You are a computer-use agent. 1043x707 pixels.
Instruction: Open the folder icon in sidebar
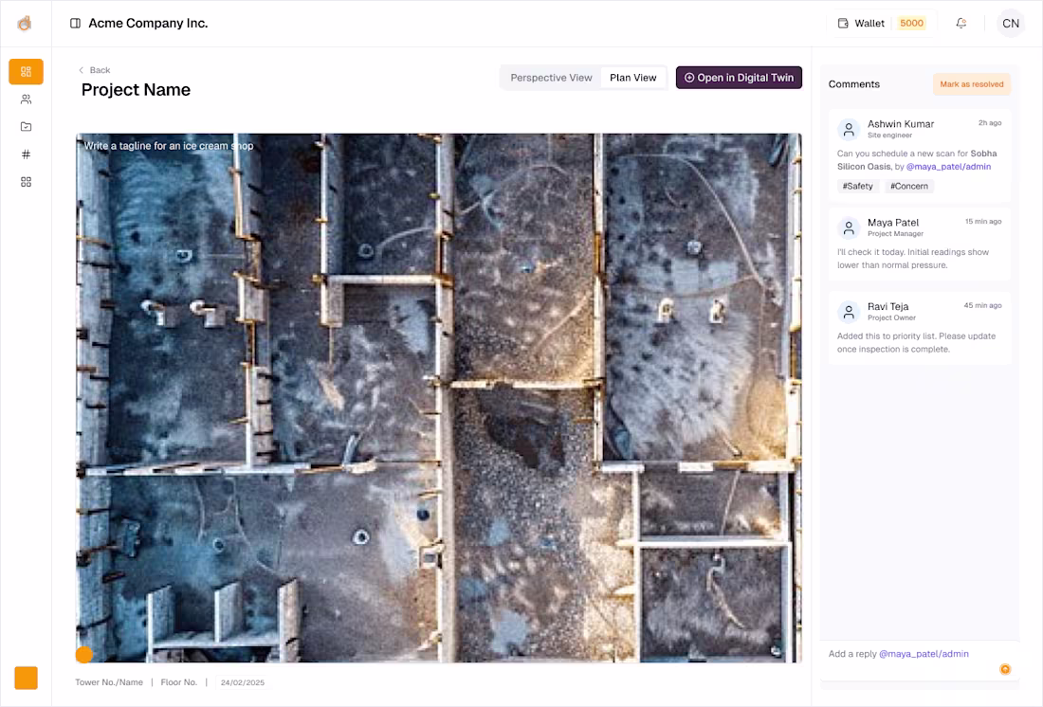coord(26,126)
